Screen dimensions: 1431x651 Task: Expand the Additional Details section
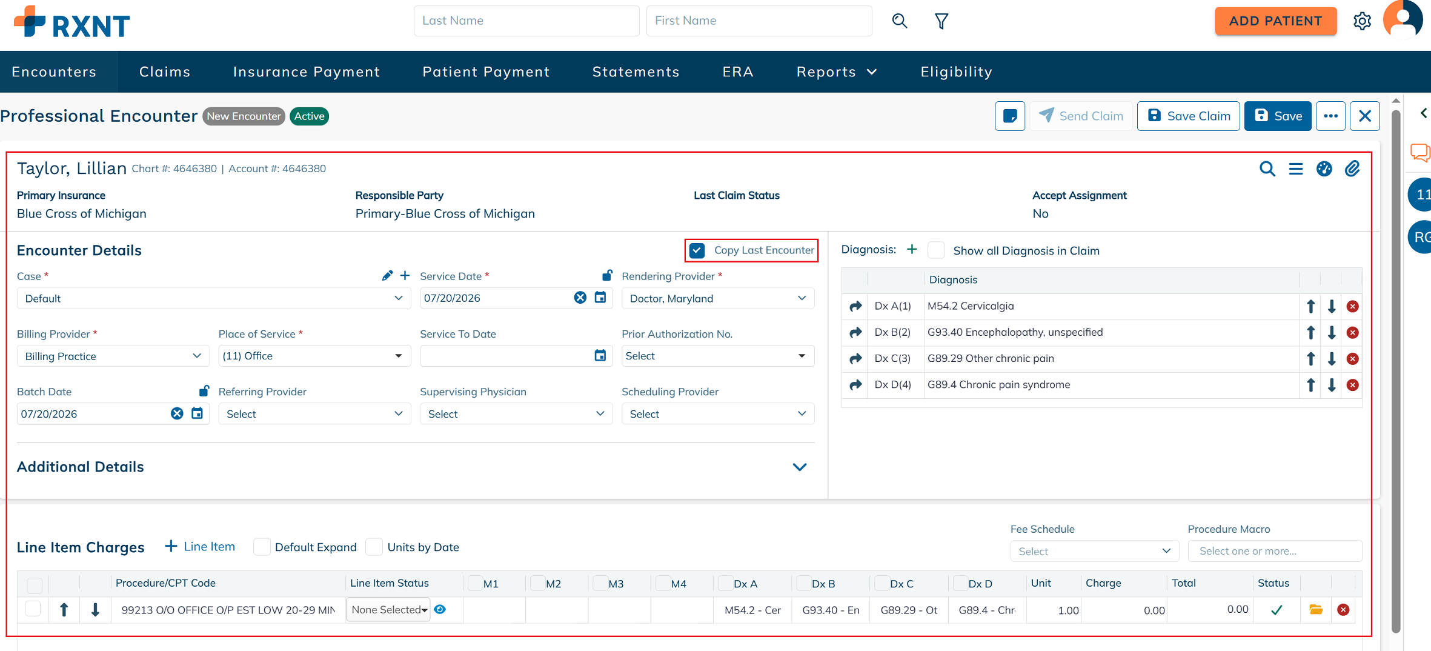(800, 467)
